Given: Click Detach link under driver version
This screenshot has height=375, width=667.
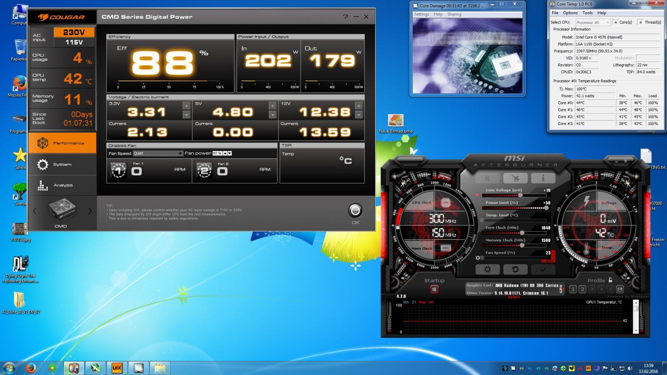Looking at the screenshot, I should pyautogui.click(x=514, y=297).
